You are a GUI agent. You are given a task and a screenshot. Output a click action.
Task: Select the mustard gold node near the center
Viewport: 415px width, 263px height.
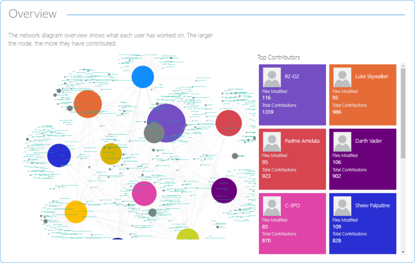point(111,154)
